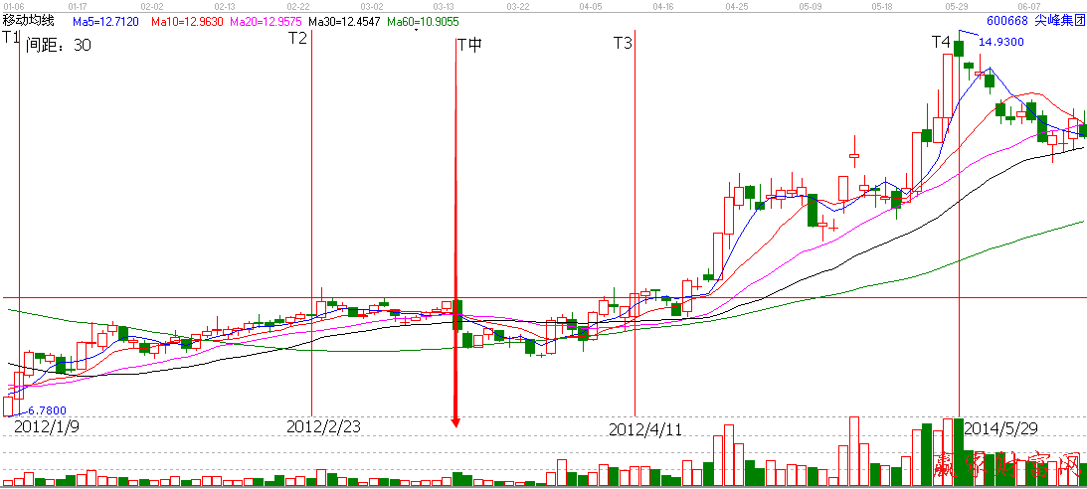This screenshot has width=1087, height=489.
Task: Click the red downward arrow head
Action: pos(455,421)
